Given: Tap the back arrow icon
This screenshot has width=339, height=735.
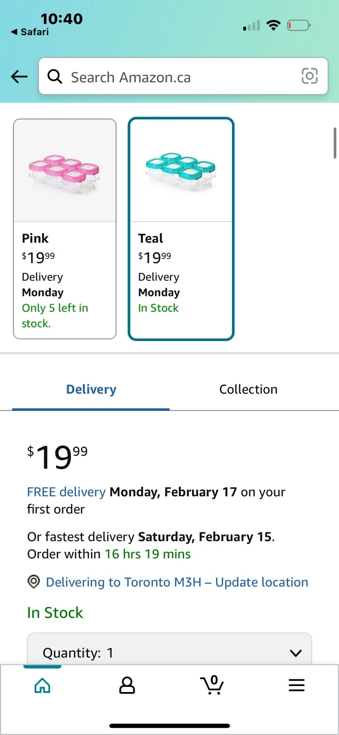Looking at the screenshot, I should (x=19, y=77).
